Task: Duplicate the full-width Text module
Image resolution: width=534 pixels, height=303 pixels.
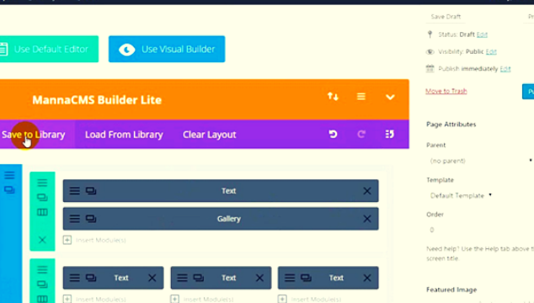Action: click(x=91, y=191)
